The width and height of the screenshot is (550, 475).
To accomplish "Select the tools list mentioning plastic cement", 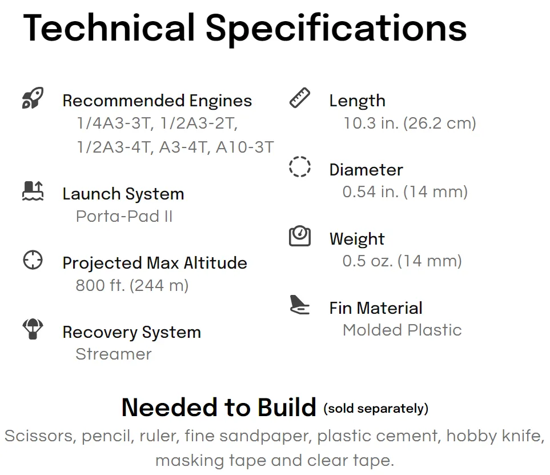I will click(x=275, y=448).
